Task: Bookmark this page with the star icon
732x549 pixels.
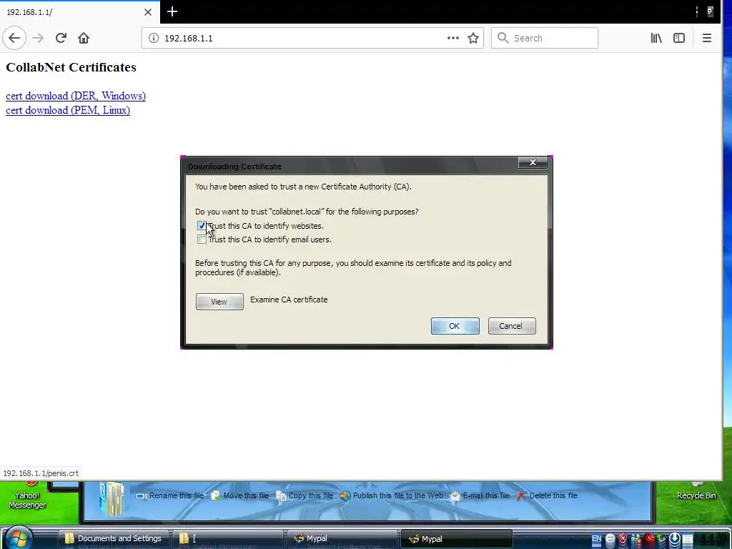Action: [473, 38]
